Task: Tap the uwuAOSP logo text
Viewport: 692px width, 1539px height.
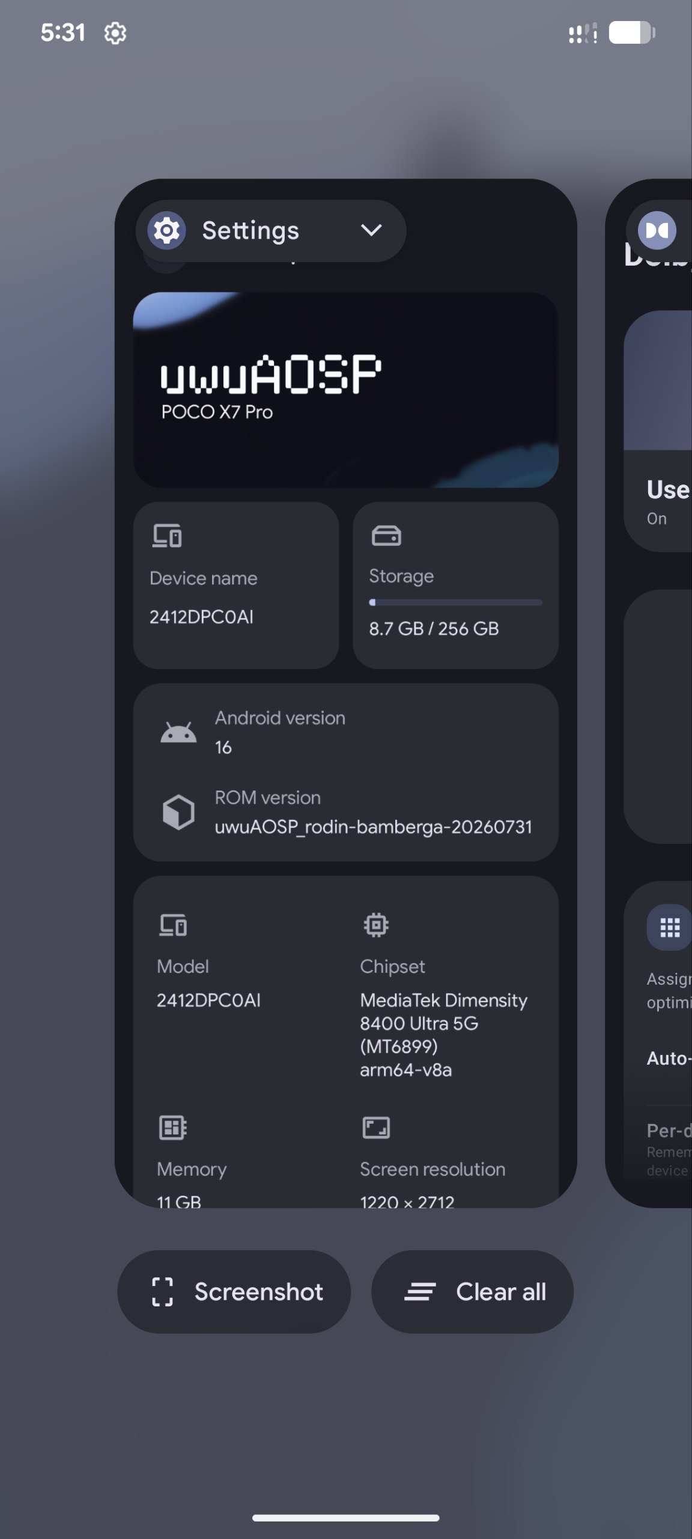Action: [x=270, y=374]
